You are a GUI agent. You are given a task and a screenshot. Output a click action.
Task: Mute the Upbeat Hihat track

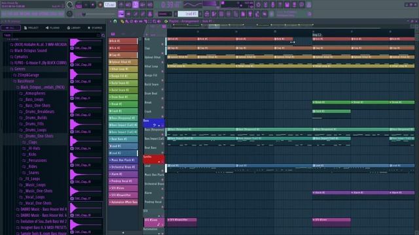[162, 63]
